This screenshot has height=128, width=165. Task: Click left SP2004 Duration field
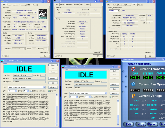point(29,78)
